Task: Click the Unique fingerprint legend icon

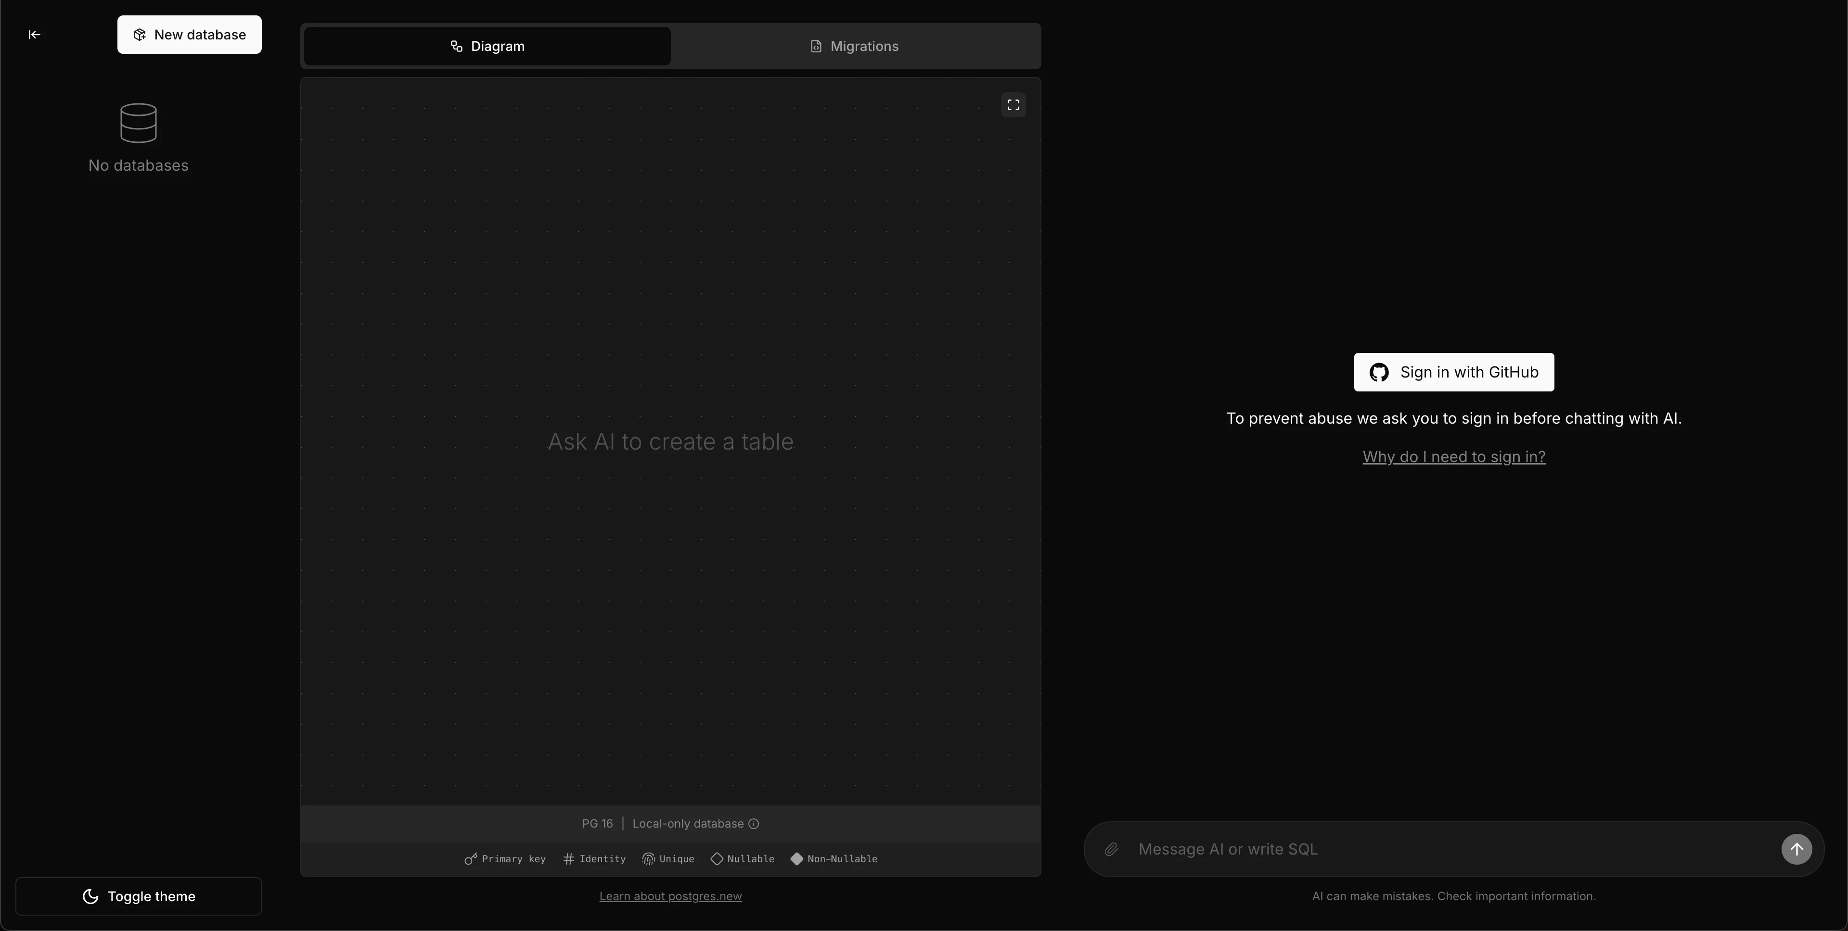Action: point(649,859)
